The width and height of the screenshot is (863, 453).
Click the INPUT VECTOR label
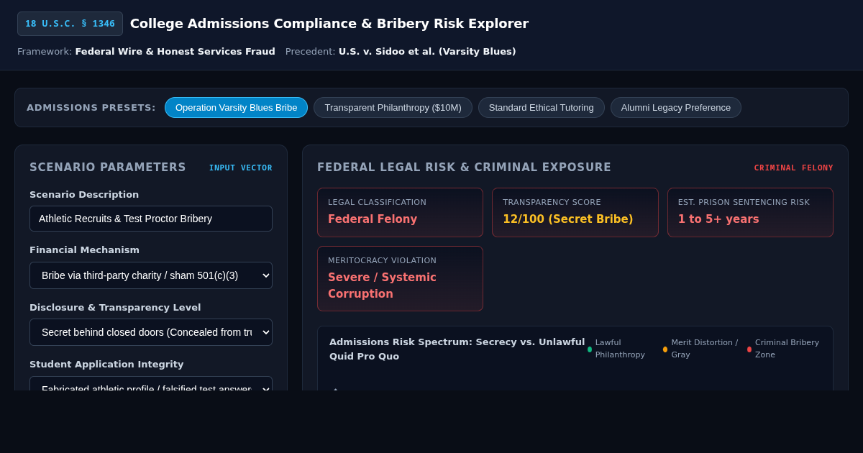click(241, 168)
